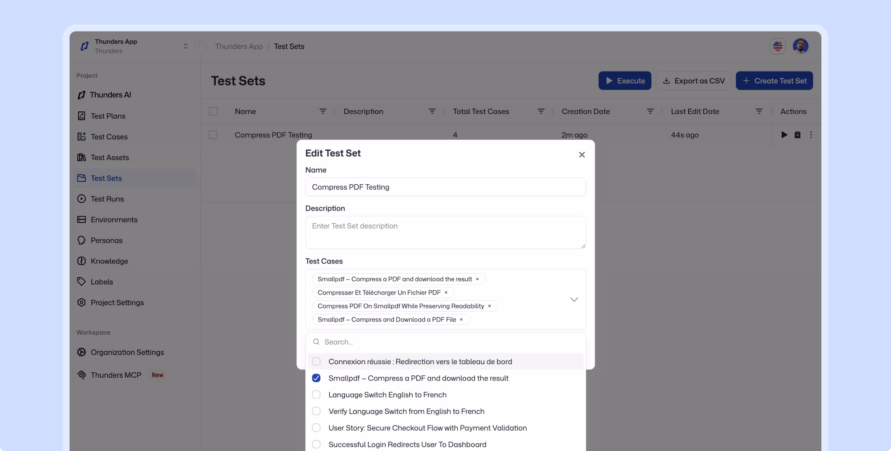Viewport: 891px width, 451px height.
Task: Check 'Language Switch English to French'
Action: (x=316, y=395)
